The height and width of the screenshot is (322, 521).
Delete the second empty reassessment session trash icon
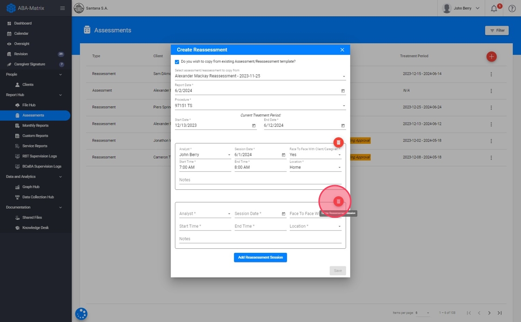[x=338, y=201]
